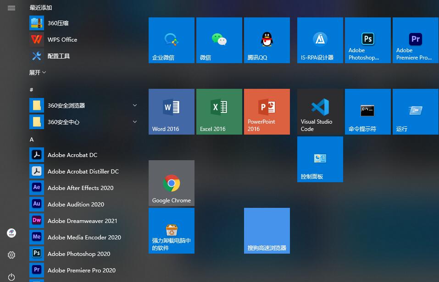Open the 控制面板 tile
The height and width of the screenshot is (282, 439).
click(x=320, y=159)
